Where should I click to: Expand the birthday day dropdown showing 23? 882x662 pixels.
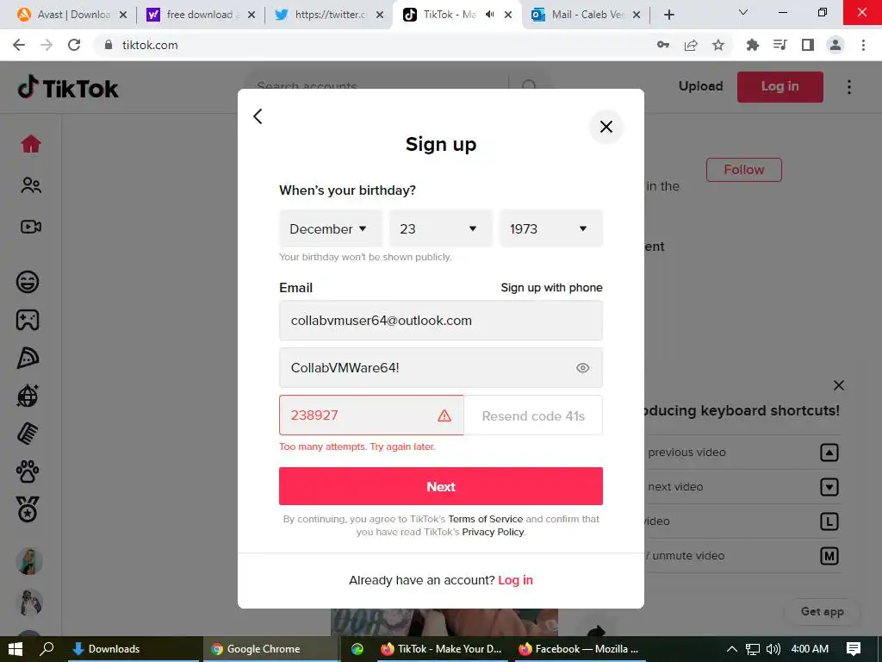[x=440, y=228]
